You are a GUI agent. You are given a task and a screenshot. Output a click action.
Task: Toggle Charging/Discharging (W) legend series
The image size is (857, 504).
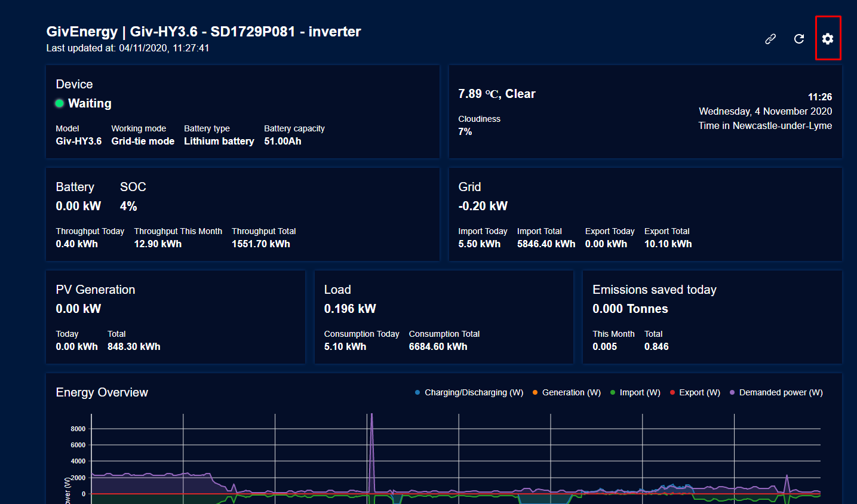click(469, 392)
